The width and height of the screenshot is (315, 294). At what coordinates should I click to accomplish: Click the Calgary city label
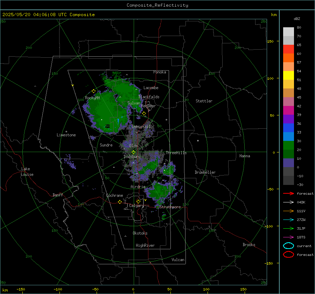tap(136, 206)
